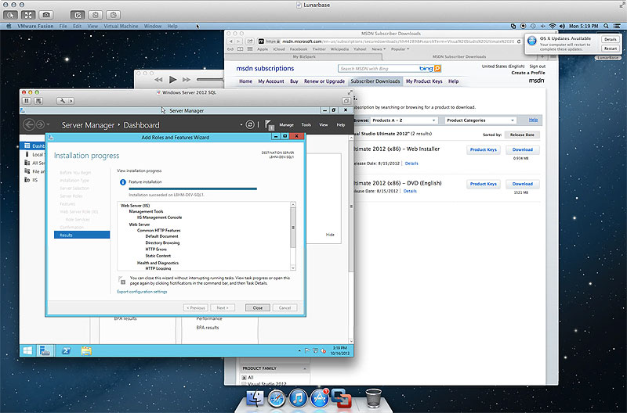Go back with the Server Manager back arrow
This screenshot has width=627, height=413.
tap(29, 124)
